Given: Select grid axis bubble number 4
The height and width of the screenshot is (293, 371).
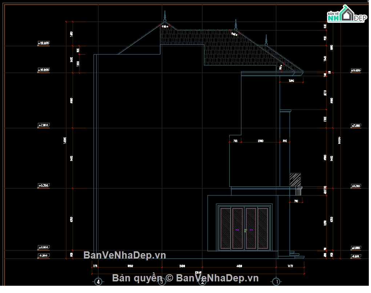Looking at the screenshot, I should coord(97,282).
